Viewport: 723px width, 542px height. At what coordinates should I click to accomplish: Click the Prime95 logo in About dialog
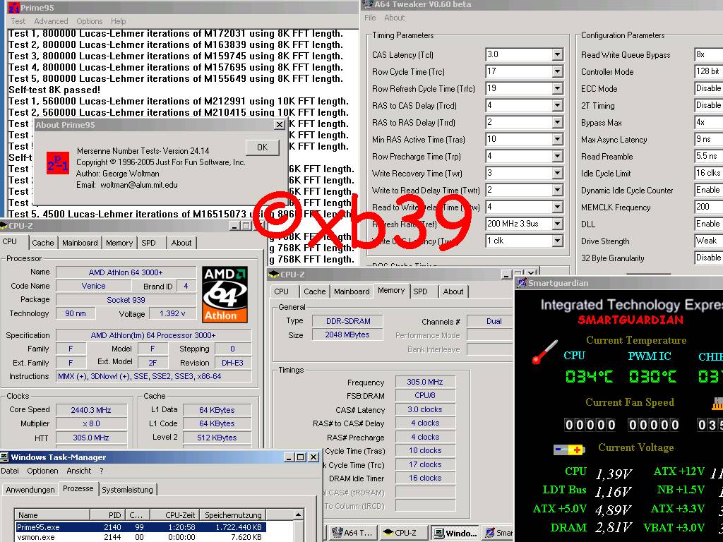tap(58, 163)
